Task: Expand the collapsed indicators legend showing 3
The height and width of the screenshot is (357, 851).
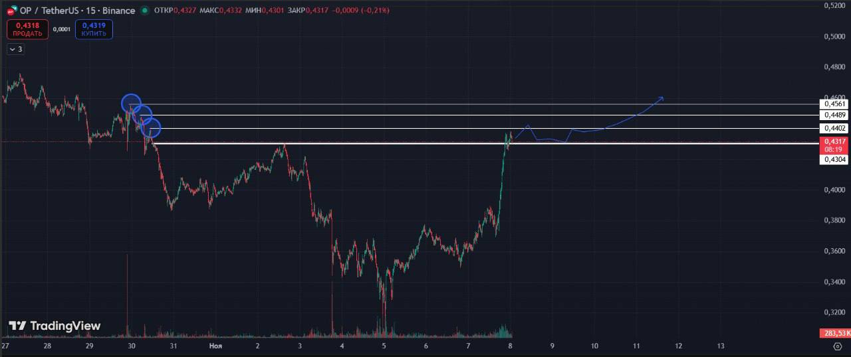Action: pos(15,49)
